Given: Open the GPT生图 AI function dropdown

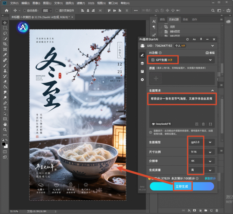Looking at the screenshot, I should point(182,60).
